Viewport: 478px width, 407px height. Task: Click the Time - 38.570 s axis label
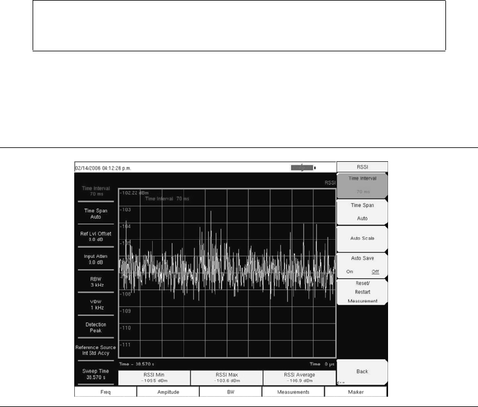[136, 364]
